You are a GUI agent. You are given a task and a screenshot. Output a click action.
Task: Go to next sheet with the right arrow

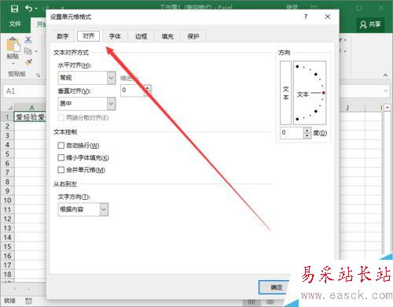pyautogui.click(x=28, y=289)
